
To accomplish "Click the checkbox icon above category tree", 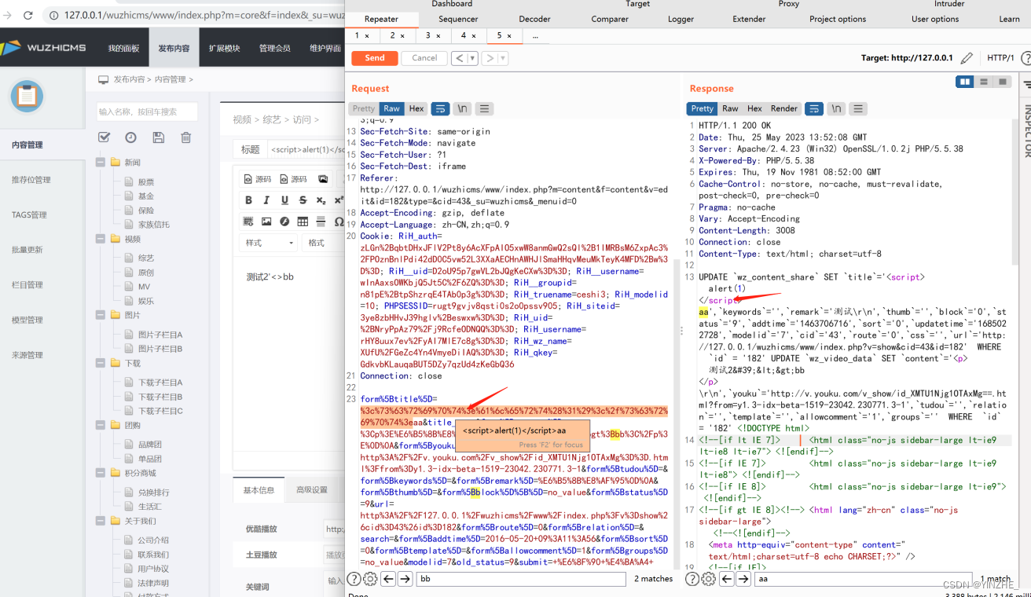I will point(104,137).
